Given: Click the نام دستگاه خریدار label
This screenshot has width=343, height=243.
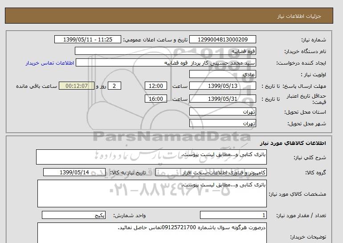Looking at the screenshot, I should click(x=305, y=51).
